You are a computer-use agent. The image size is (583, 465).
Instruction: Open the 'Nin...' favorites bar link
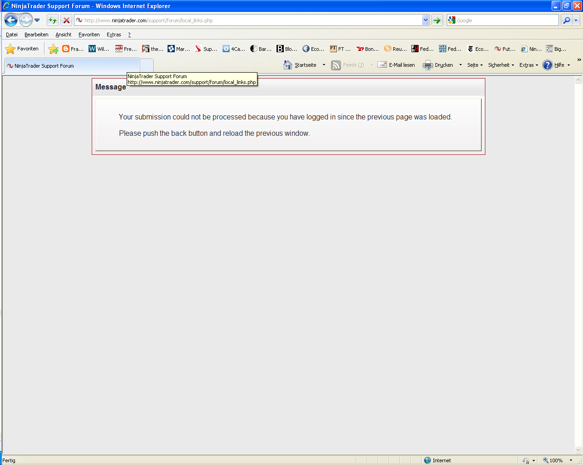click(x=531, y=49)
